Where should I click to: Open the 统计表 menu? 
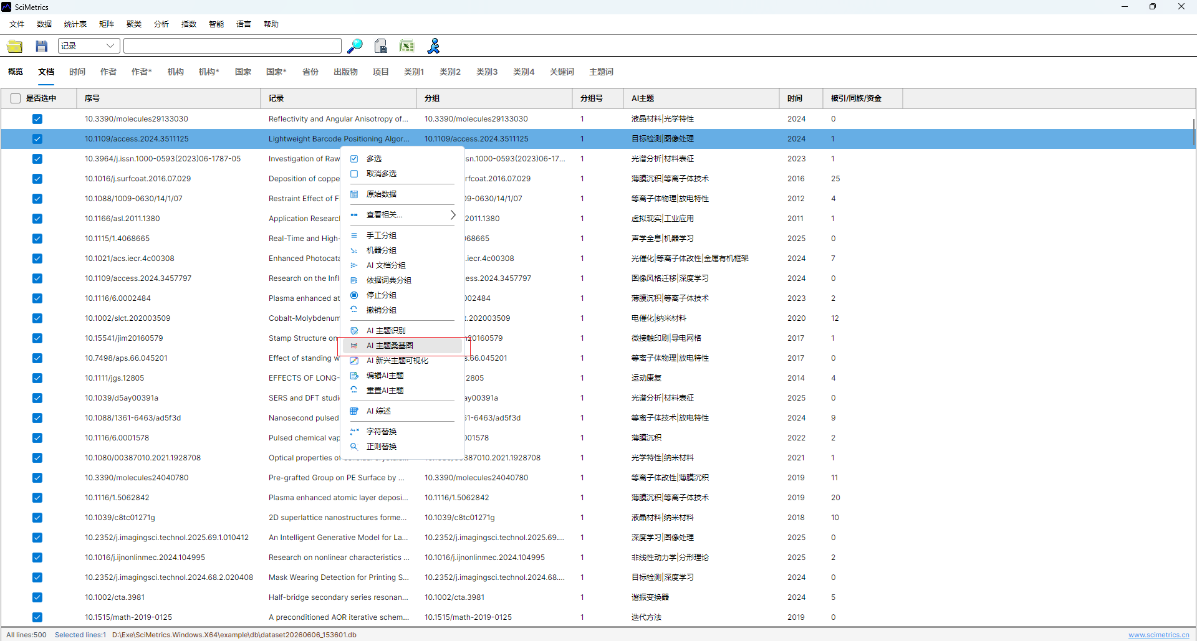point(75,24)
